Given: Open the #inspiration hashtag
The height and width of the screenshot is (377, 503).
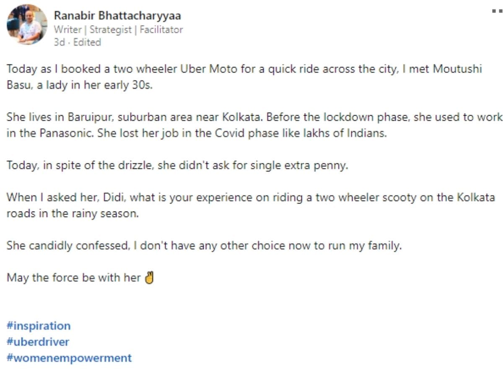Looking at the screenshot, I should tap(39, 326).
